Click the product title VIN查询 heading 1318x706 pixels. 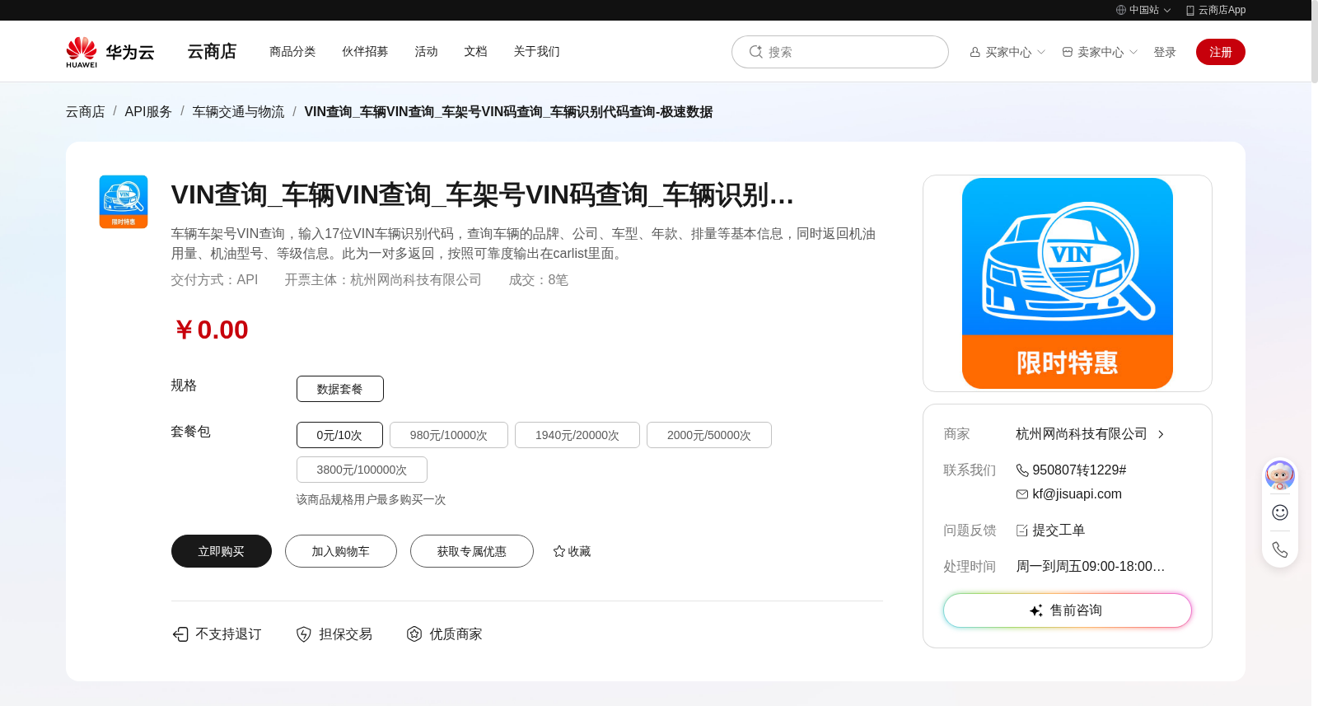483,195
